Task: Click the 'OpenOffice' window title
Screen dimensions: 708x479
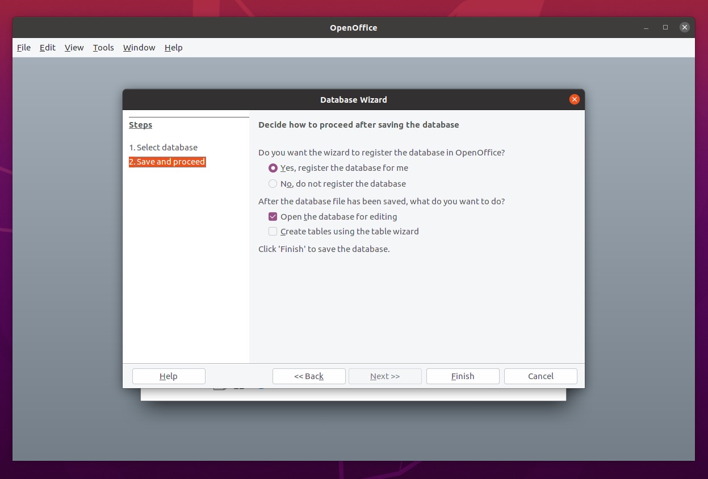Action: click(x=354, y=28)
